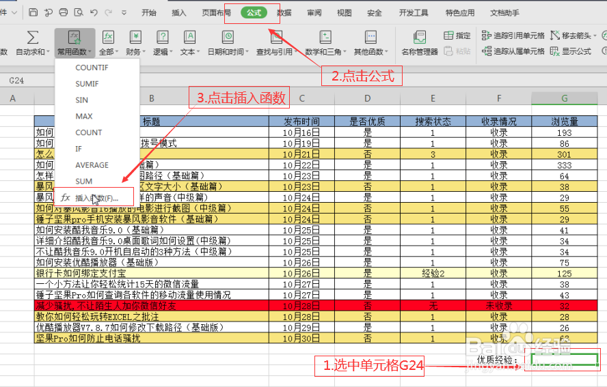The height and width of the screenshot is (387, 607).
Task: Click the Undo arrow icon
Action: tap(94, 12)
